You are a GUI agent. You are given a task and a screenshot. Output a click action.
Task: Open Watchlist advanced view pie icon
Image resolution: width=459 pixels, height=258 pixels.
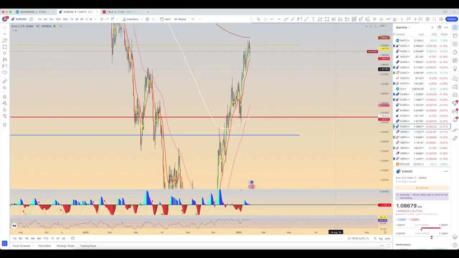[439, 27]
